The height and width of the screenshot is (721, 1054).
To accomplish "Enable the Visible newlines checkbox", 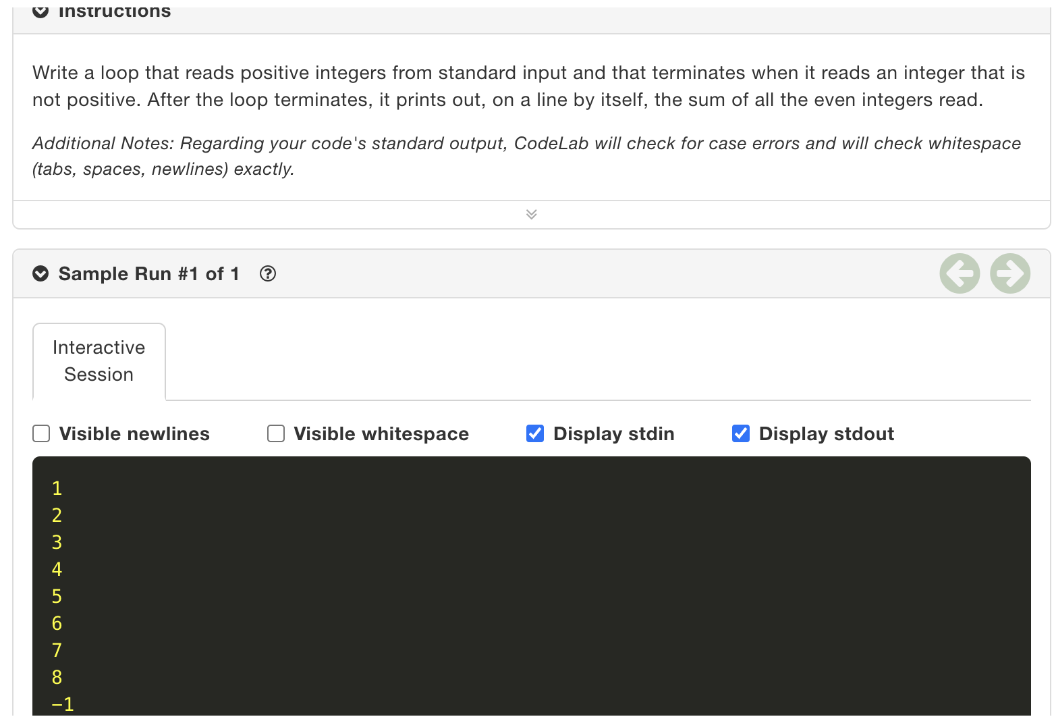I will coord(41,433).
